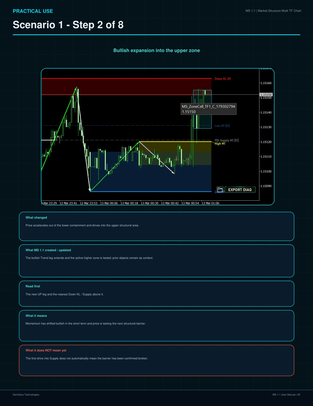Click the sentence starting 'The first drive into Supply'
The width and height of the screenshot is (313, 406).
click(87, 358)
